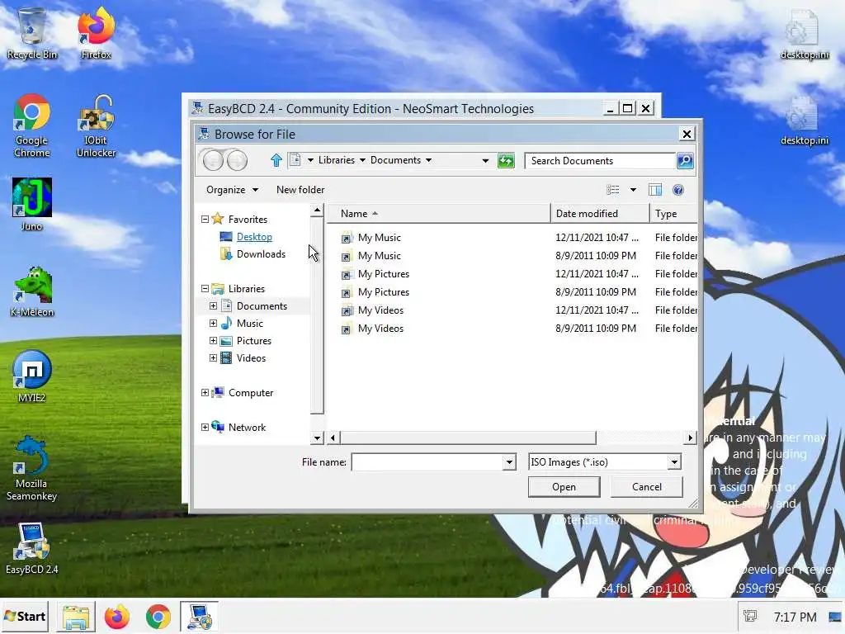Click the taskbar clock showing 7:17 PM
The image size is (845, 634).
(795, 617)
